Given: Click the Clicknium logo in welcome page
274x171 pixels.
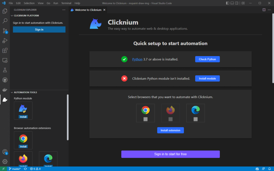Looking at the screenshot, I should pyautogui.click(x=96, y=24).
